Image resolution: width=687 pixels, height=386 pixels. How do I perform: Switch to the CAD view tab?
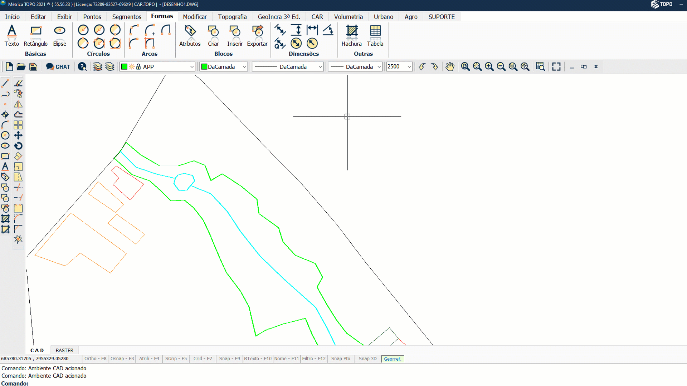[37, 350]
